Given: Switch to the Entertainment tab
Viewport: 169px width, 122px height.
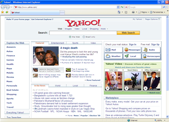Looking at the screenshot, I should 57,43.
